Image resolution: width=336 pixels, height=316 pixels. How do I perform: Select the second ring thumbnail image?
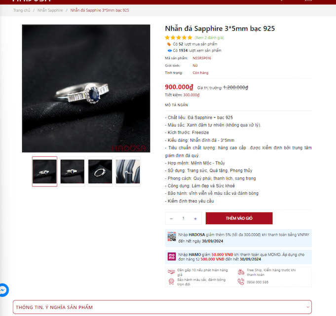(x=73, y=172)
